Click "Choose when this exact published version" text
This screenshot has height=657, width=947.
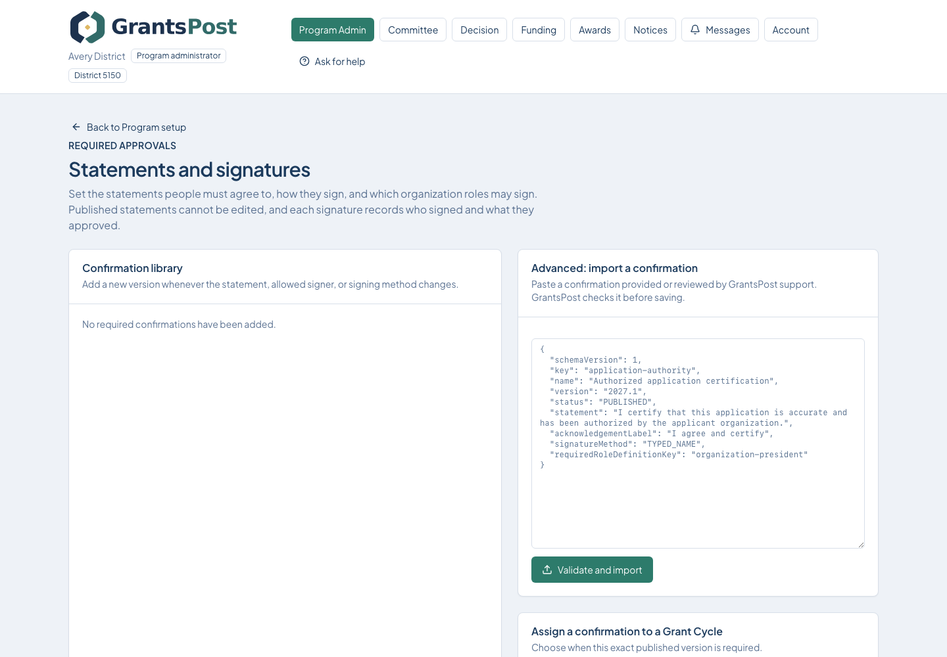tap(646, 648)
